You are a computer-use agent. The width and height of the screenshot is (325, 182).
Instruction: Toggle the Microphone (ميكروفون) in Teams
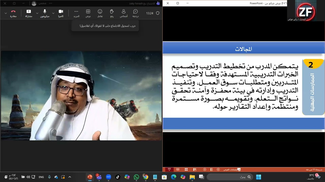[x=45, y=13]
